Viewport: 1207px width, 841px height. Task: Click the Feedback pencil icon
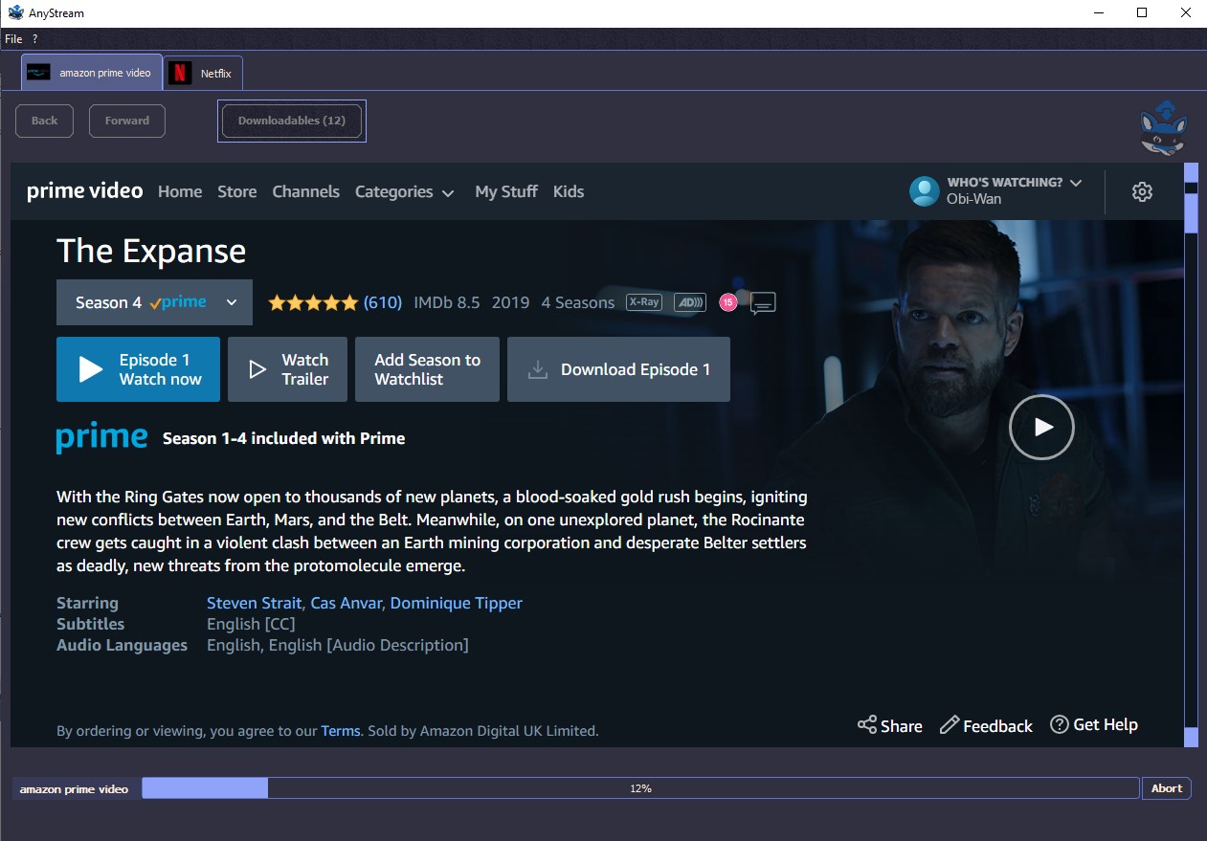click(x=950, y=725)
